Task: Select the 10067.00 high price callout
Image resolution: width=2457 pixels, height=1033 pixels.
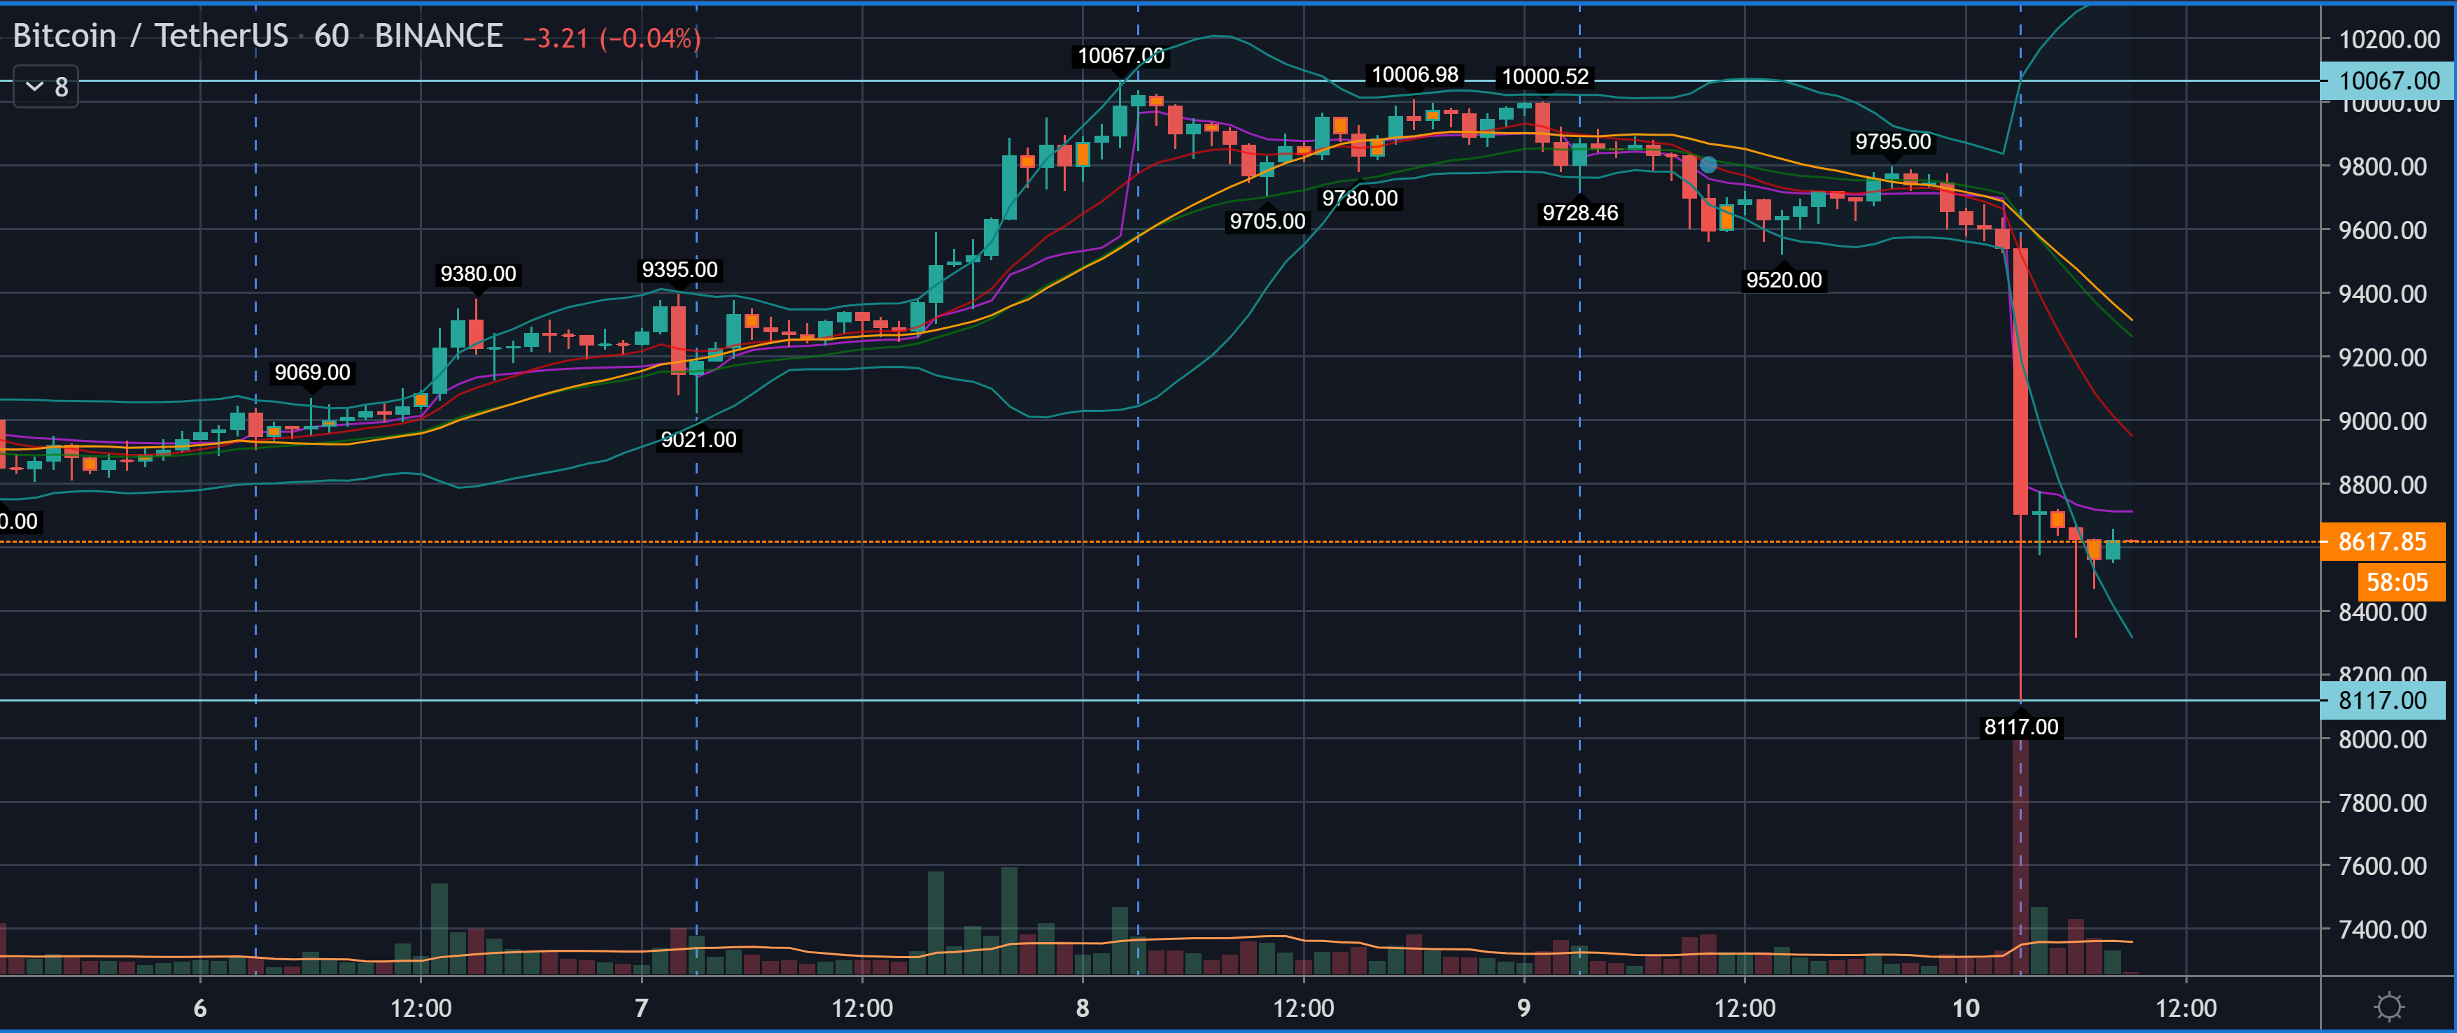Action: 1120,56
